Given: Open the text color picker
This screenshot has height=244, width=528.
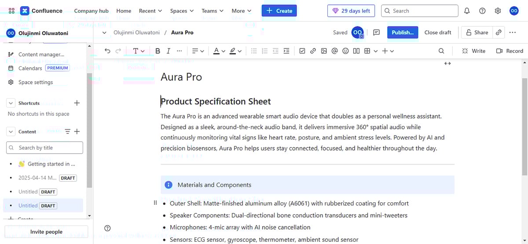Looking at the screenshot, I should pyautogui.click(x=219, y=51).
